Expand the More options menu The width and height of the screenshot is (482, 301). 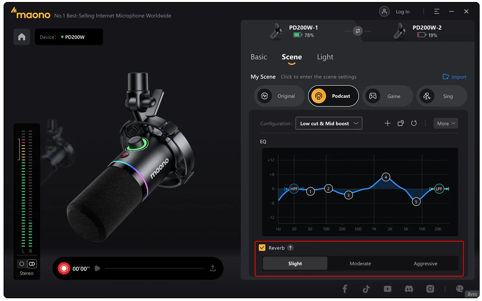445,123
